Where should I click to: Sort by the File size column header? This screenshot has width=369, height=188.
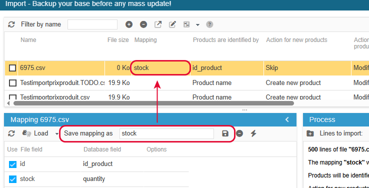(118, 40)
